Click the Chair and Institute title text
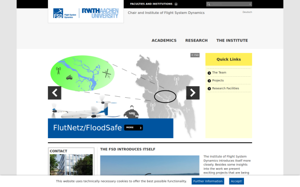 pos(166,13)
